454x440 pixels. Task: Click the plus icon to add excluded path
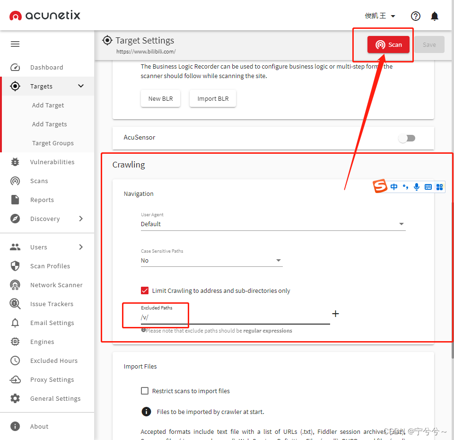(336, 314)
